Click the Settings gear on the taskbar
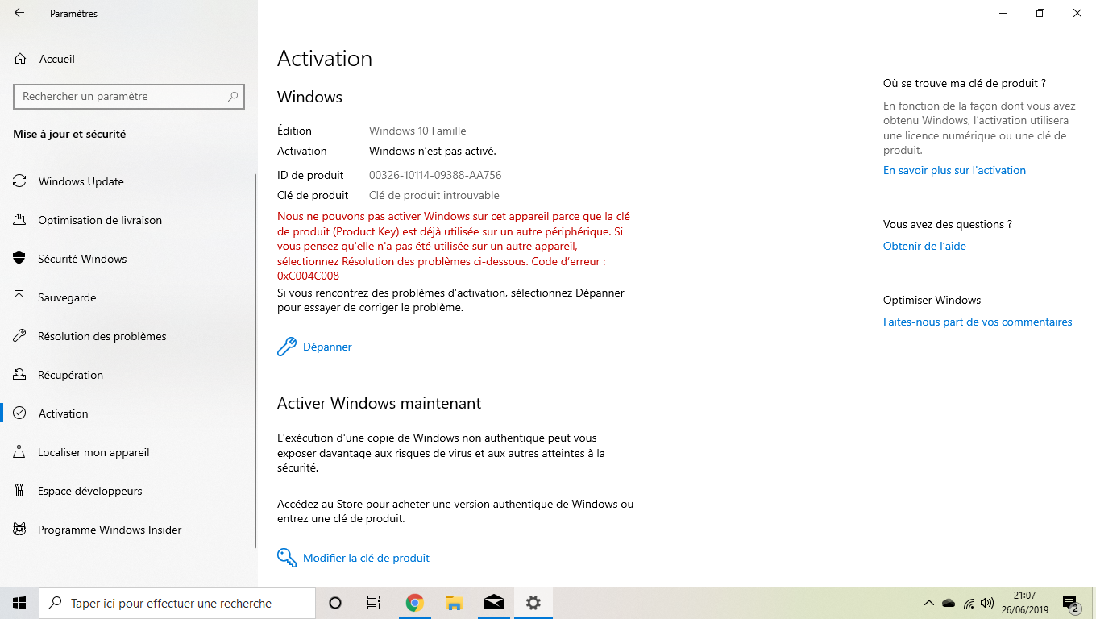 point(533,603)
